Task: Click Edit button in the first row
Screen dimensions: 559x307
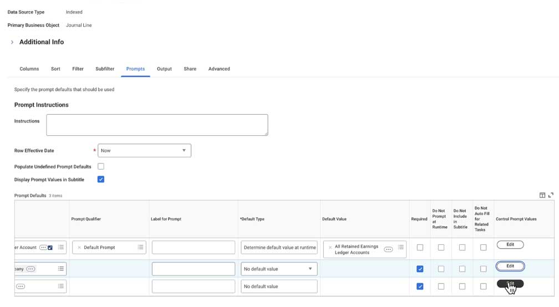Action: (x=510, y=244)
